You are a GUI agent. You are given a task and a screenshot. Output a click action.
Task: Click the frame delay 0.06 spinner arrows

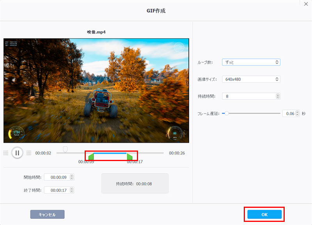(297, 113)
